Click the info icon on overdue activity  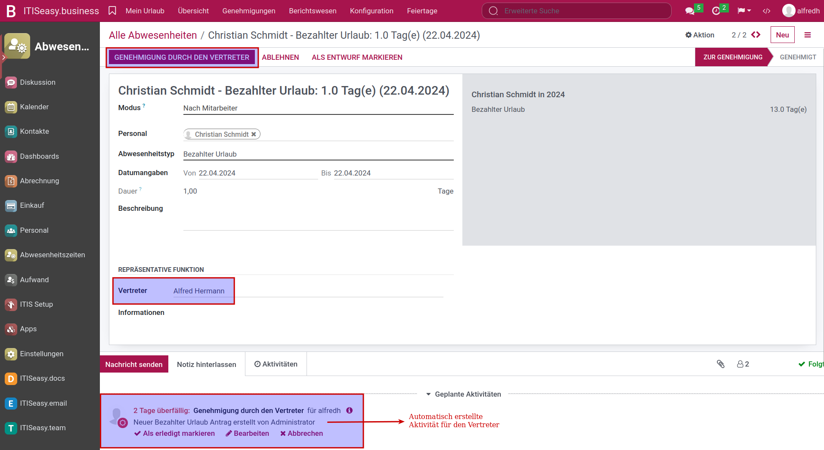(x=350, y=410)
